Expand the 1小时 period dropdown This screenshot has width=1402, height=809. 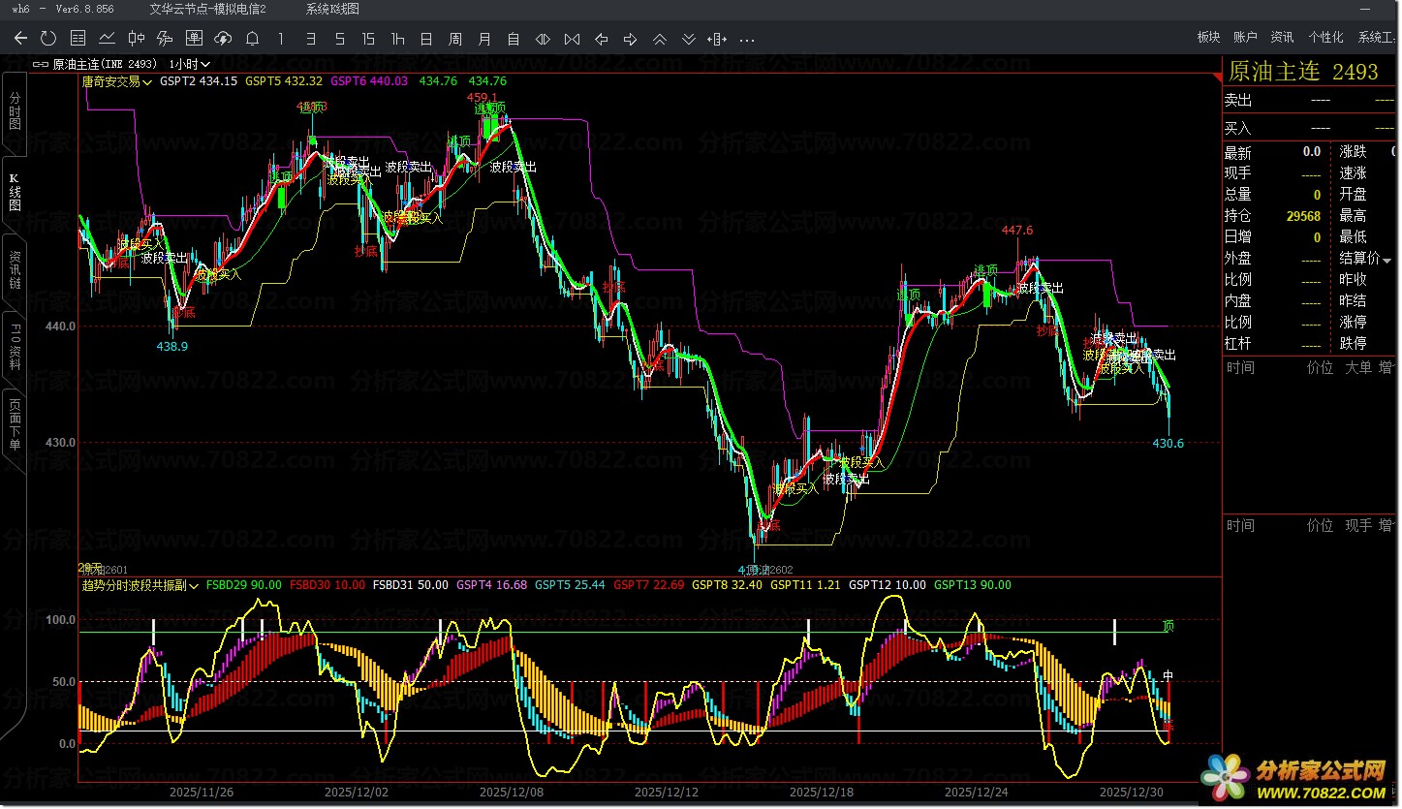pyautogui.click(x=190, y=64)
